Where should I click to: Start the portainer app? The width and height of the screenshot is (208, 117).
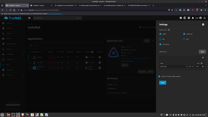coord(99,62)
